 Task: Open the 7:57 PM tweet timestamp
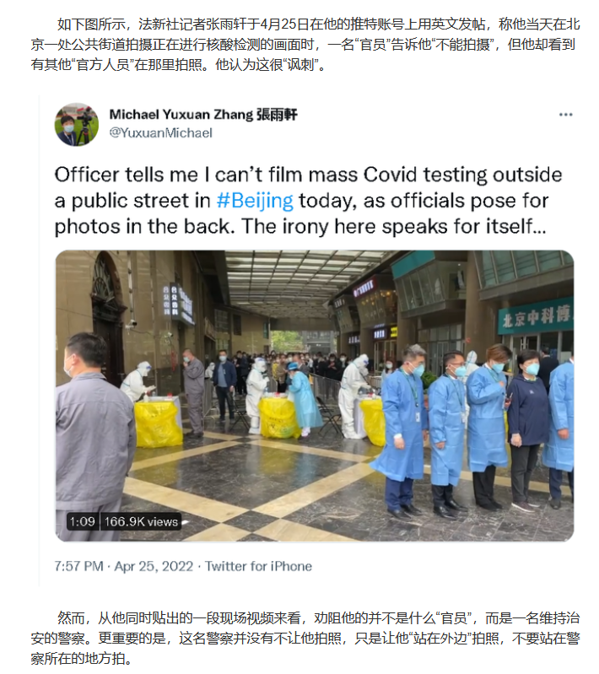click(78, 566)
